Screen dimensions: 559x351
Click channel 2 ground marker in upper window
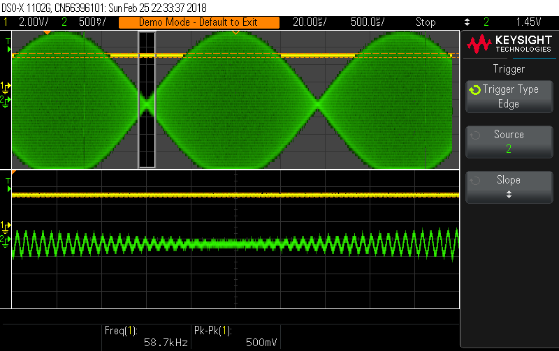tap(5, 102)
